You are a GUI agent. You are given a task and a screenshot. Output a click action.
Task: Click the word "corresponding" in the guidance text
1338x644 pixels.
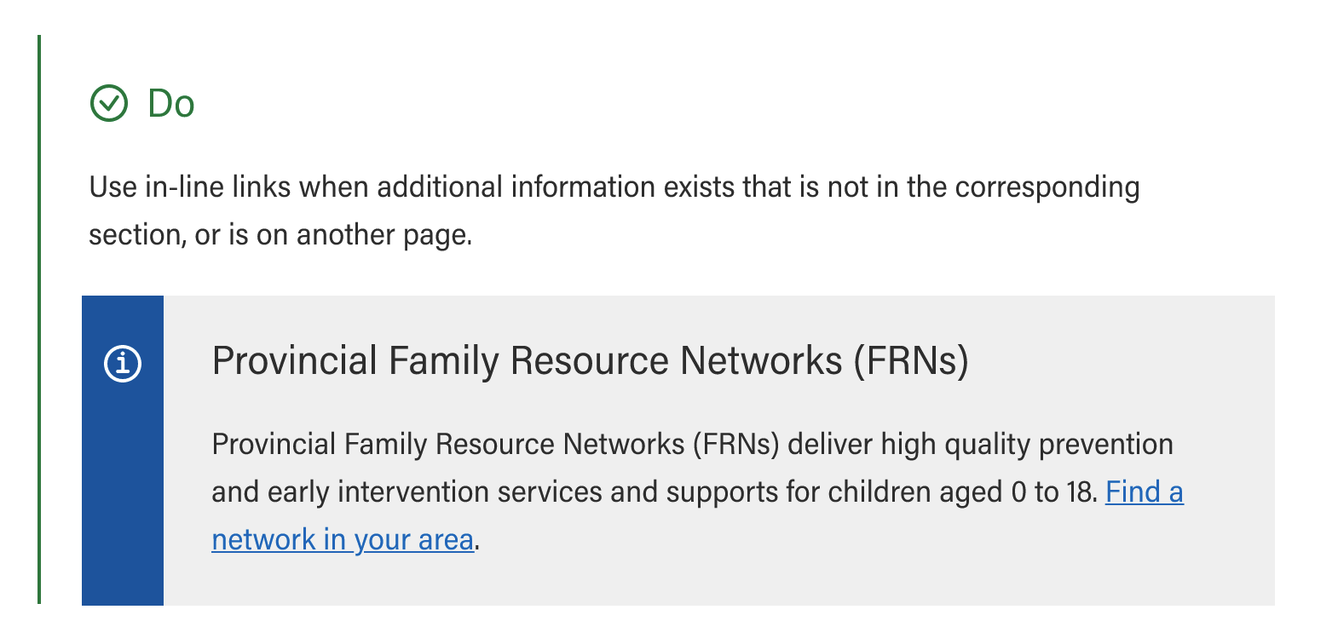pyautogui.click(x=1047, y=187)
